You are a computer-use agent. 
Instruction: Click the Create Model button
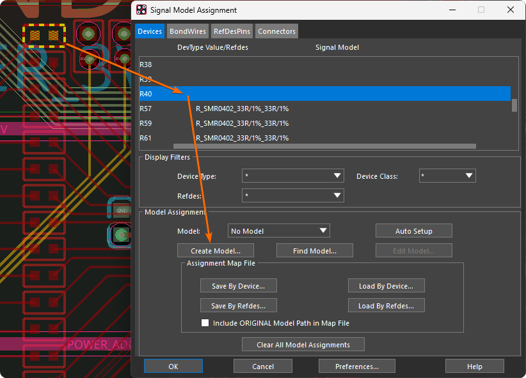pos(216,251)
